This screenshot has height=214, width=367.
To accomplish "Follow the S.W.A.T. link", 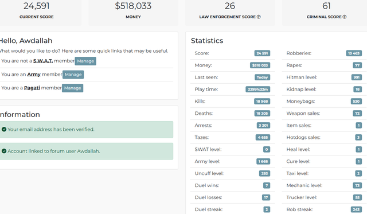I will 43,61.
